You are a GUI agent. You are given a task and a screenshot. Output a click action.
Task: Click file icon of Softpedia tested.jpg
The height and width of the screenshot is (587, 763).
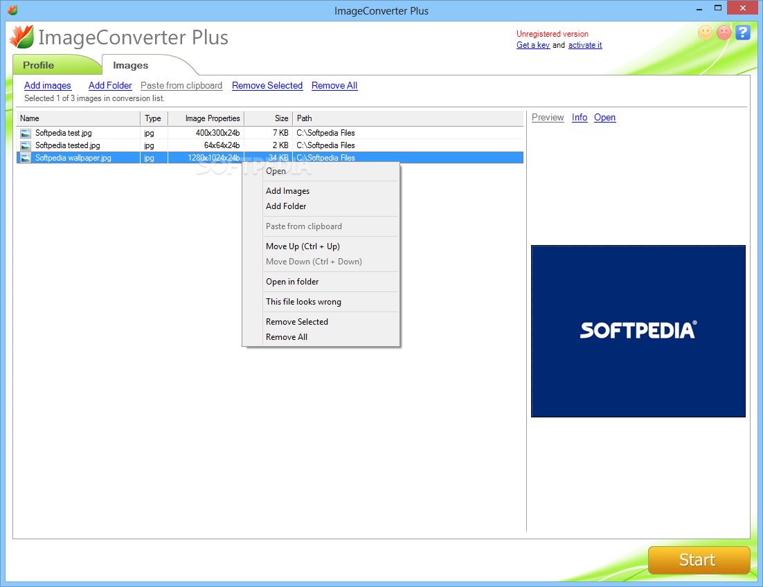(x=26, y=145)
